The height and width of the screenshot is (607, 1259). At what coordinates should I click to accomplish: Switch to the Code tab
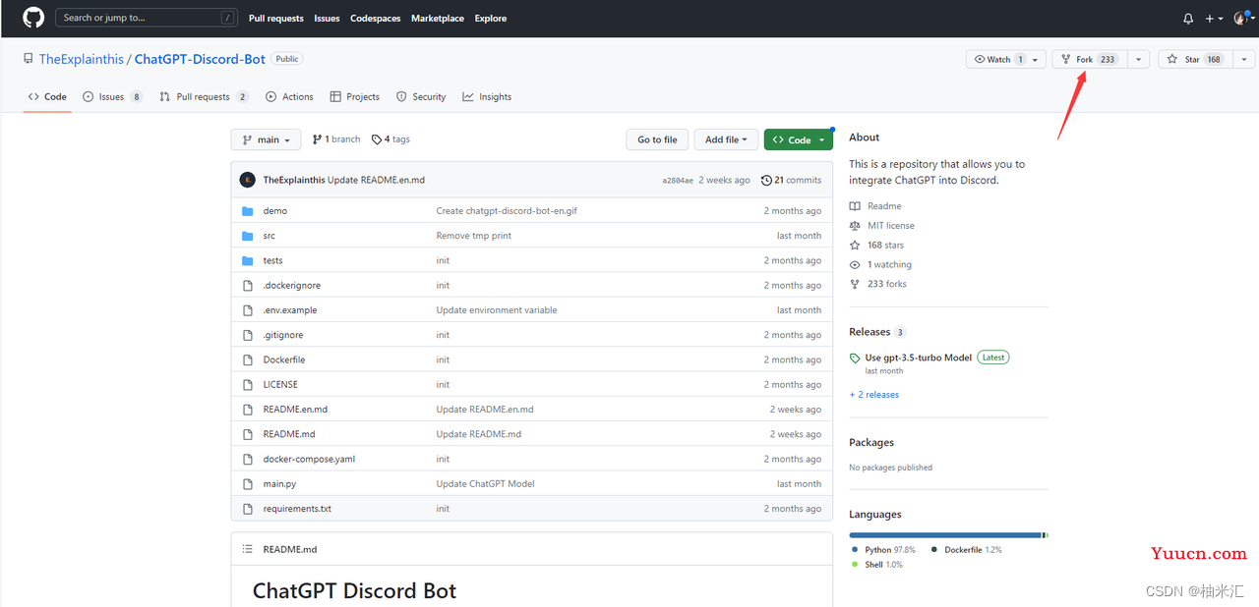pos(47,96)
